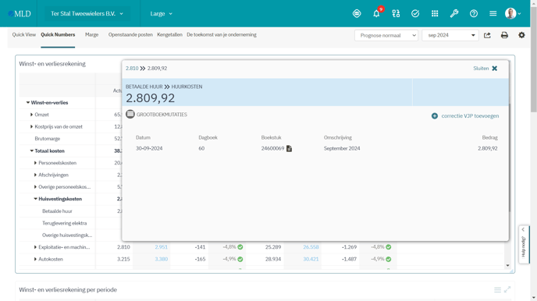Image resolution: width=537 pixels, height=301 pixels.
Task: Click the print icon
Action: pyautogui.click(x=504, y=35)
